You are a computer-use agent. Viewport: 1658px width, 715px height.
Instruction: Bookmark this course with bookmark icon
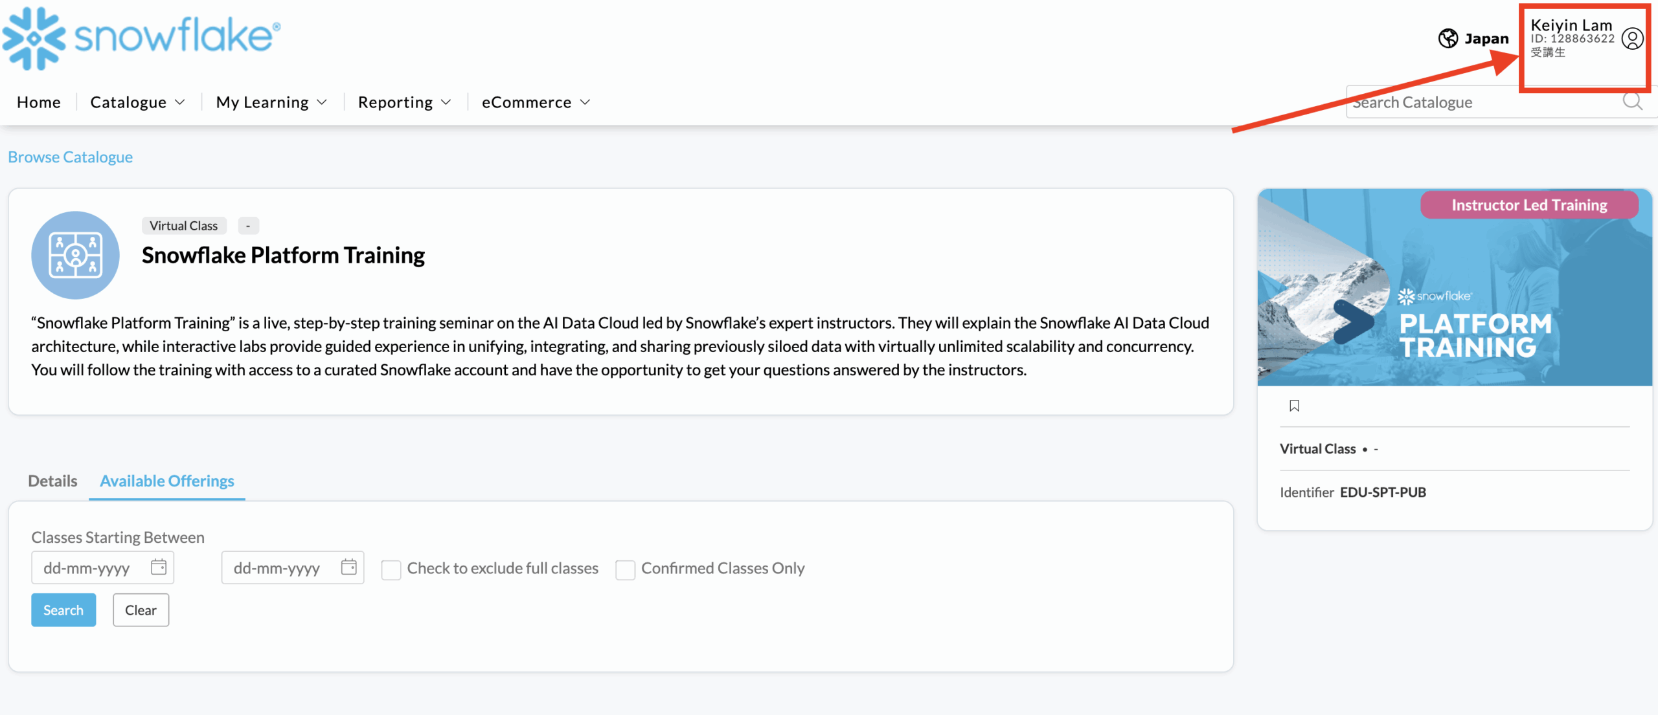[1294, 406]
